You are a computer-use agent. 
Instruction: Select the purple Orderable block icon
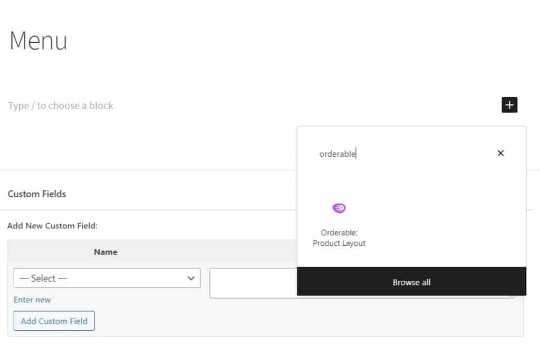pyautogui.click(x=339, y=208)
